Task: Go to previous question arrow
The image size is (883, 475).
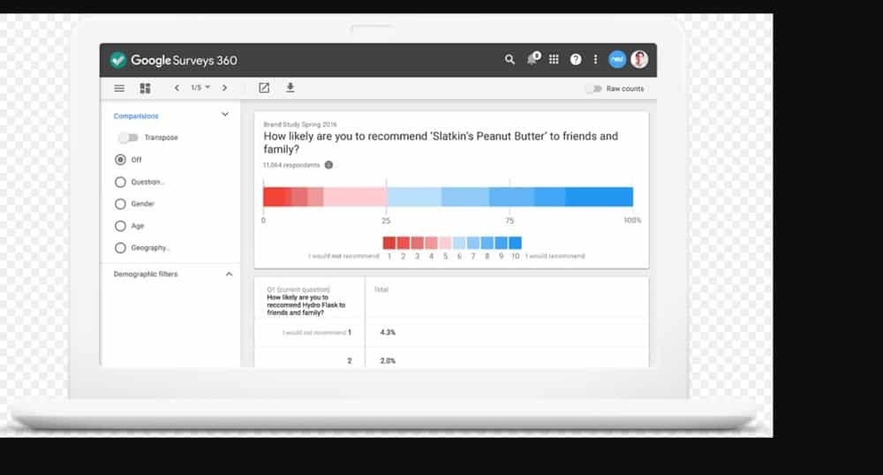Action: (x=177, y=87)
